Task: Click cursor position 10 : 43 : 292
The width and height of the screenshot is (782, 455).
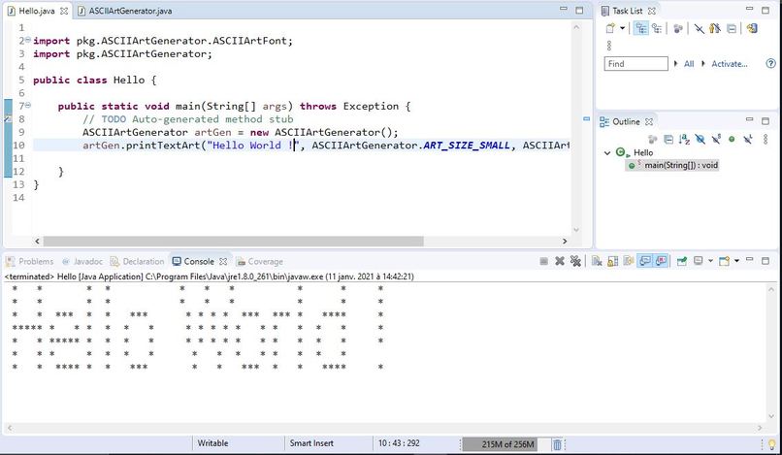Action: [399, 443]
